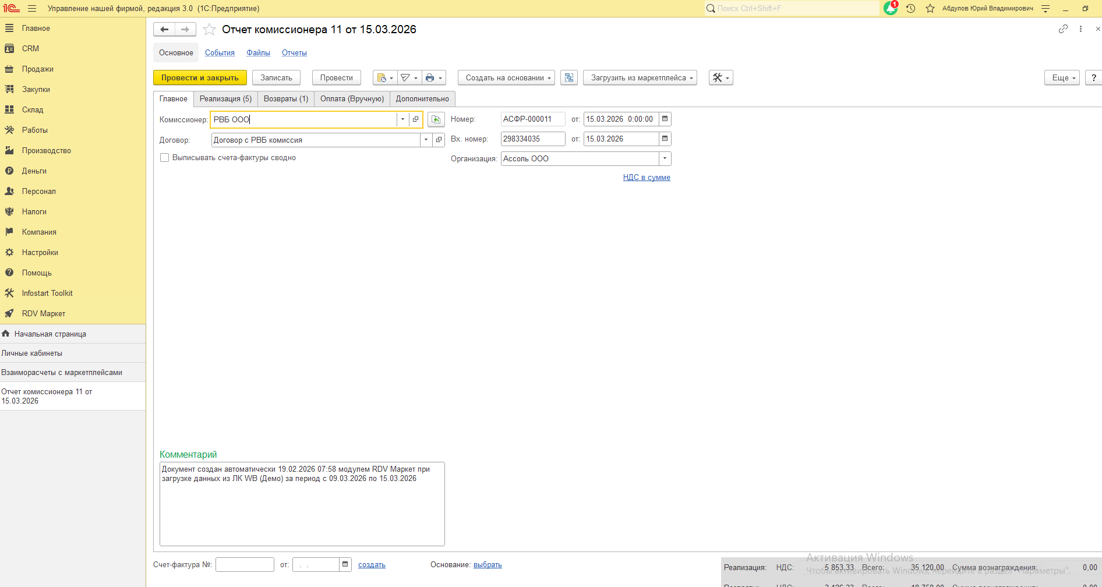Image resolution: width=1102 pixels, height=587 pixels.
Task: Click the создать invoice link
Action: pyautogui.click(x=372, y=565)
